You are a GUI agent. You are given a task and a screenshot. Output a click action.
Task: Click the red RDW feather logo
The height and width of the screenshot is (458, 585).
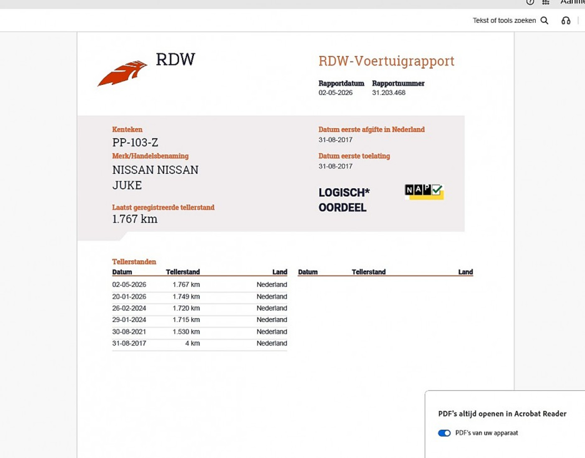122,73
